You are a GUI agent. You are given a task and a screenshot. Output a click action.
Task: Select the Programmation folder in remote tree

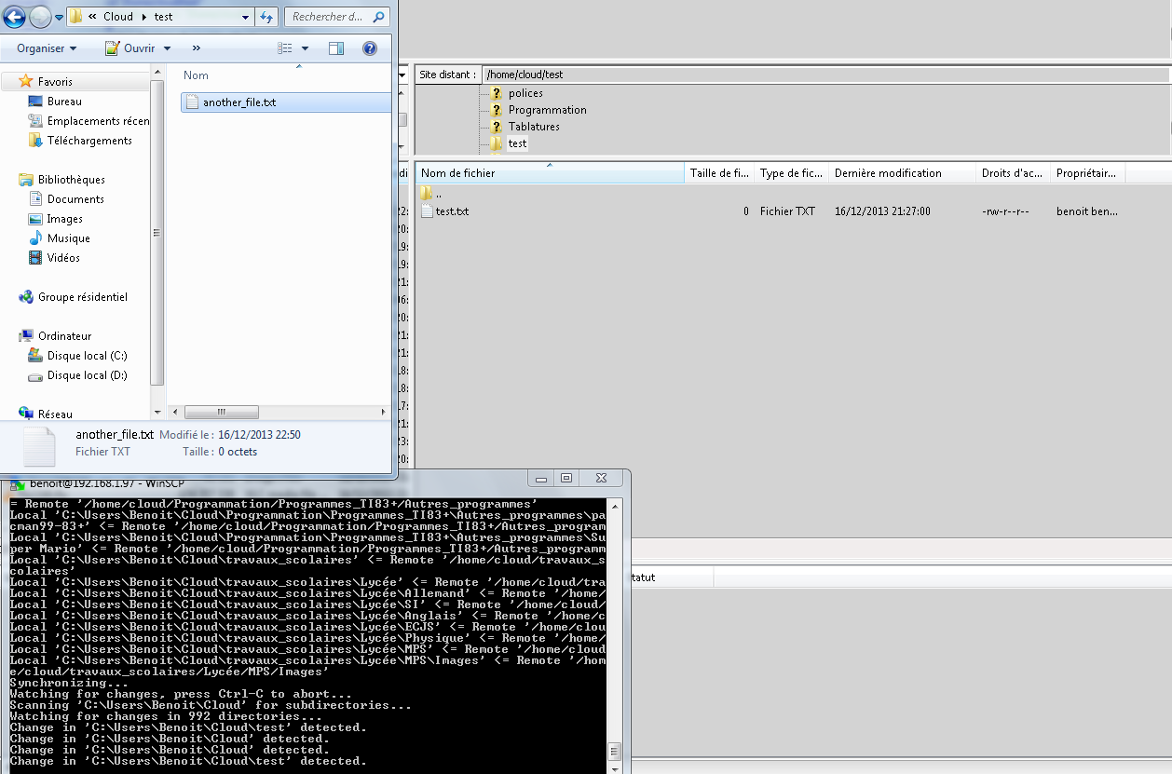click(x=547, y=110)
